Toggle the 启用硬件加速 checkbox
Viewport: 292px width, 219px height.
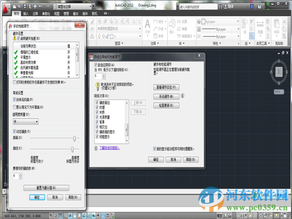(x=18, y=38)
